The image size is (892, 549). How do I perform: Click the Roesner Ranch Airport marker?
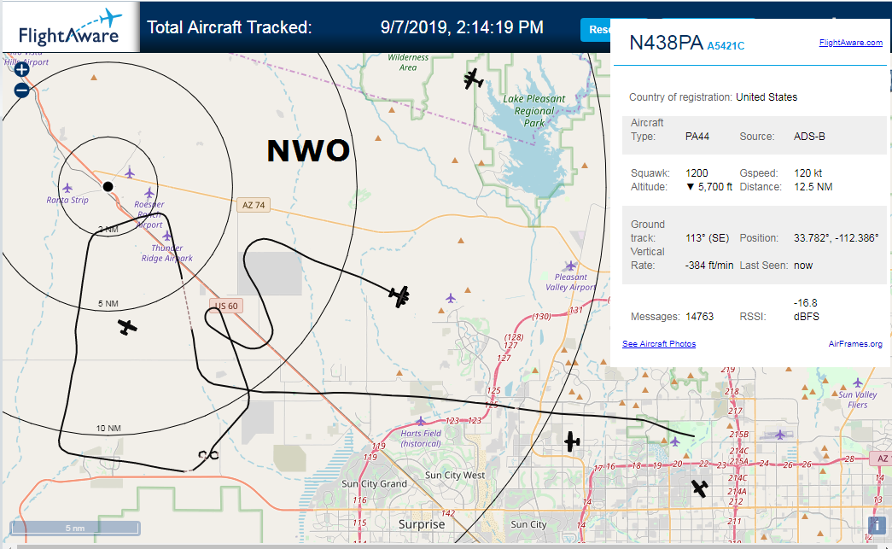[149, 193]
